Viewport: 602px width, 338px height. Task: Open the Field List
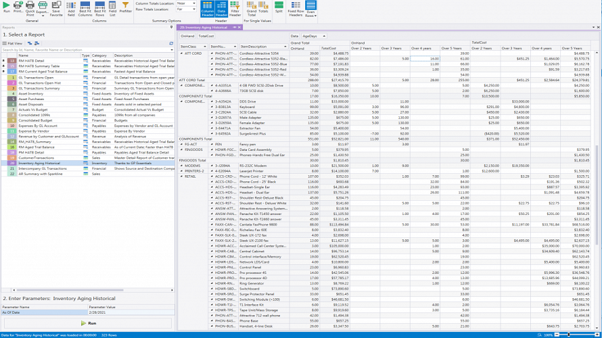click(x=112, y=8)
